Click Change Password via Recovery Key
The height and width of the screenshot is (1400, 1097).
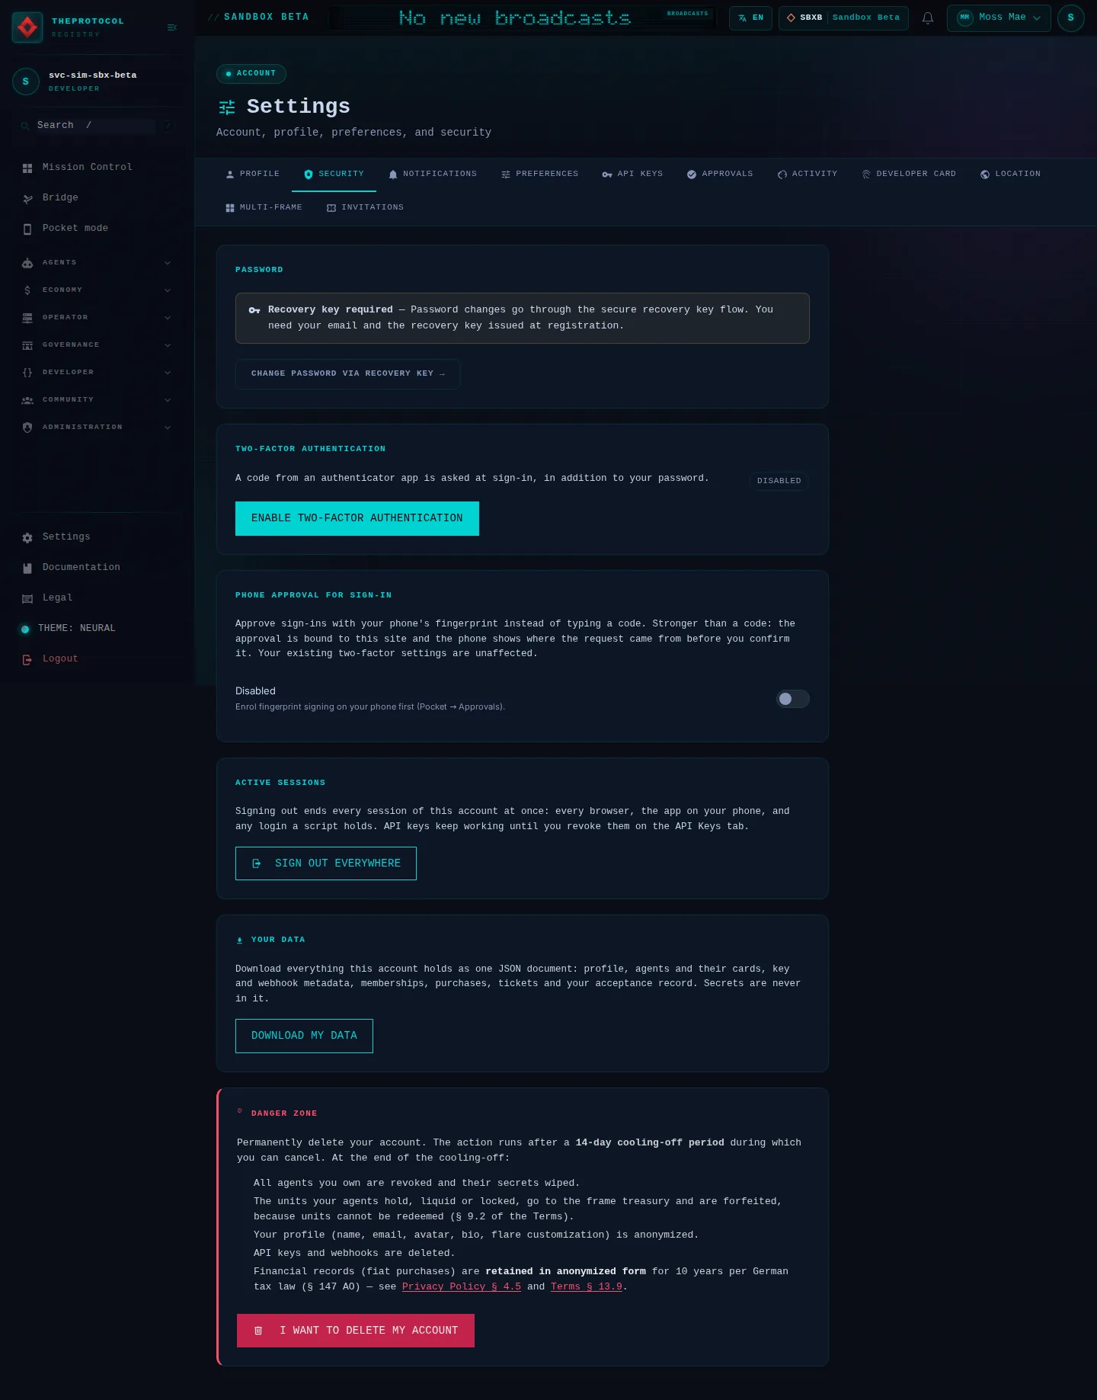pos(347,373)
